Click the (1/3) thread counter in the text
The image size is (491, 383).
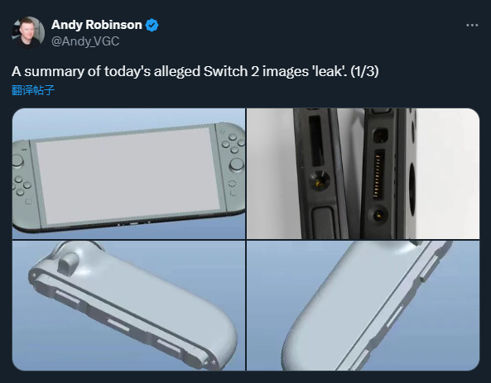pos(364,71)
